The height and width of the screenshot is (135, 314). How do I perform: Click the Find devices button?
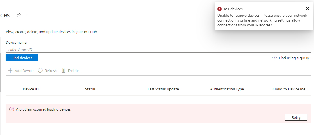(x=22, y=58)
